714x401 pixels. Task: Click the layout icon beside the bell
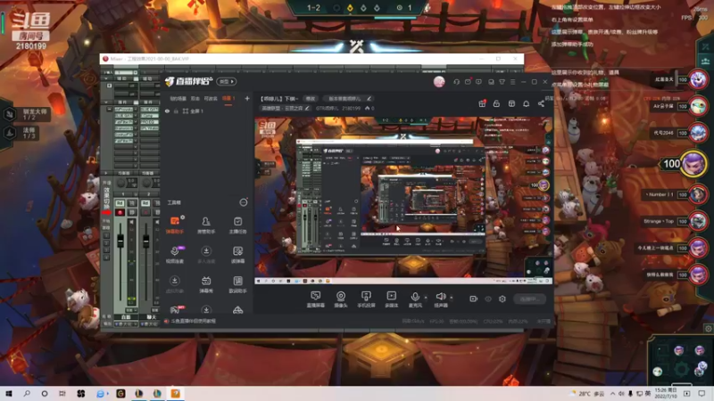511,103
